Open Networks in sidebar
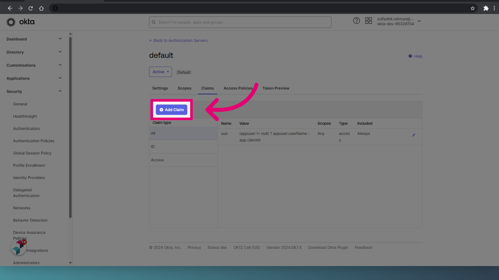The image size is (499, 280). 22,208
